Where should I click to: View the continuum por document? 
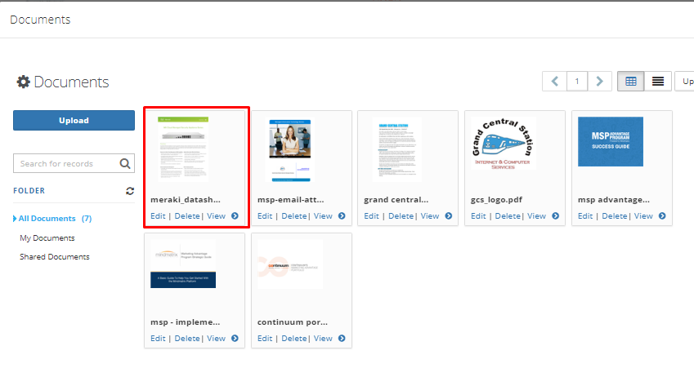tap(323, 339)
